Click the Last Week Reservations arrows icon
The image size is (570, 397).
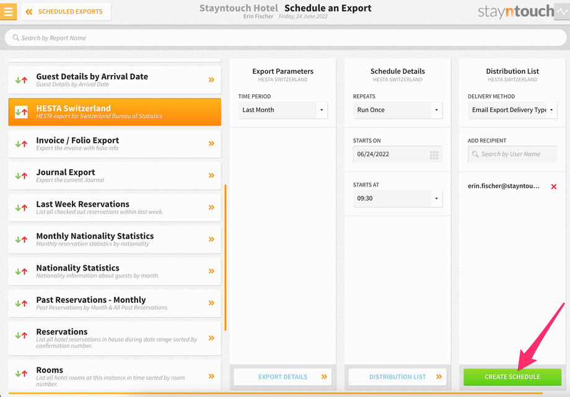coord(21,207)
